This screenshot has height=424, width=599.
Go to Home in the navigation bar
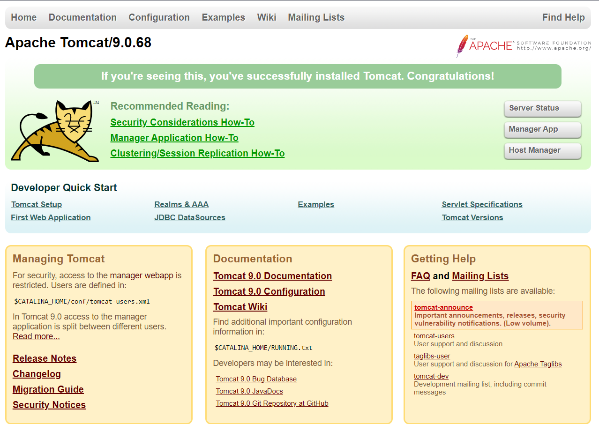[24, 17]
